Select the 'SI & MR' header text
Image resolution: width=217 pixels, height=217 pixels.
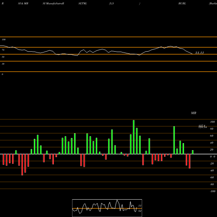tap(23, 3)
